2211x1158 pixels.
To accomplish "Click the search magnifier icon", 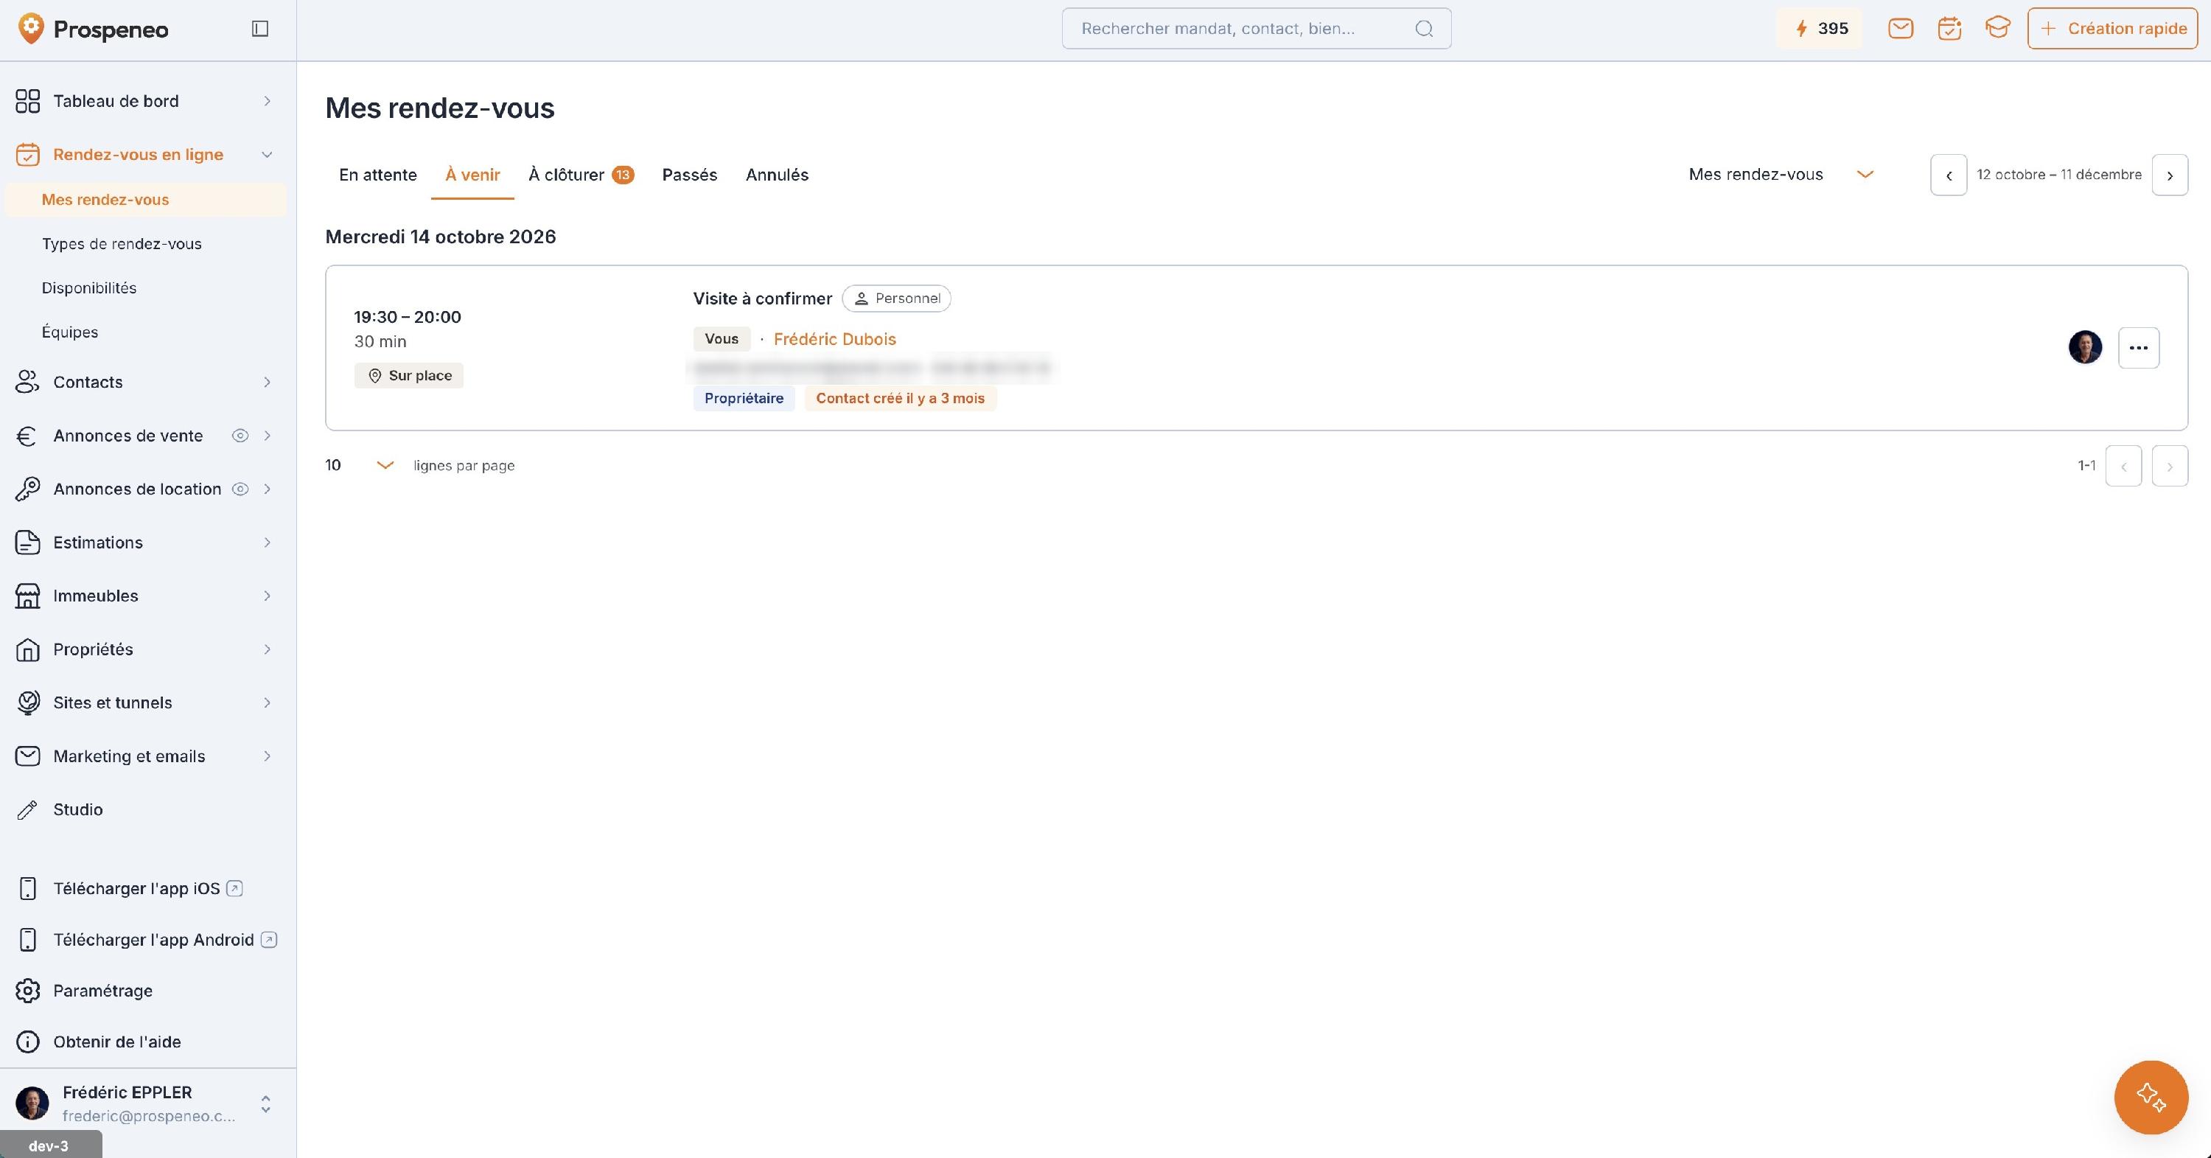I will (x=1424, y=28).
